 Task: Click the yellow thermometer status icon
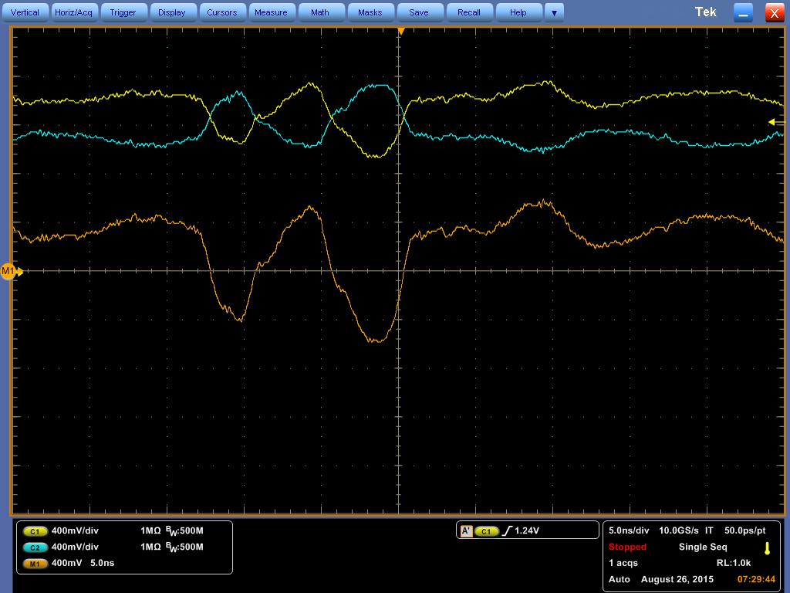[768, 549]
